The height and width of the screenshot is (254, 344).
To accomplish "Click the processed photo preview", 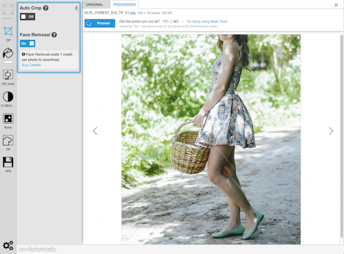I will click(211, 139).
